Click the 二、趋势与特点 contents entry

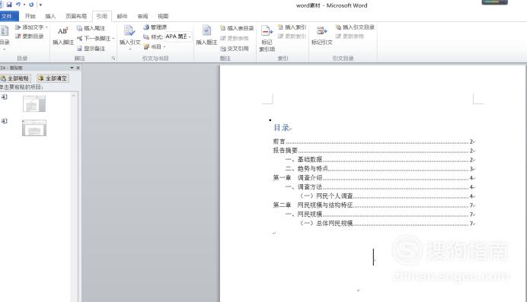pos(380,169)
